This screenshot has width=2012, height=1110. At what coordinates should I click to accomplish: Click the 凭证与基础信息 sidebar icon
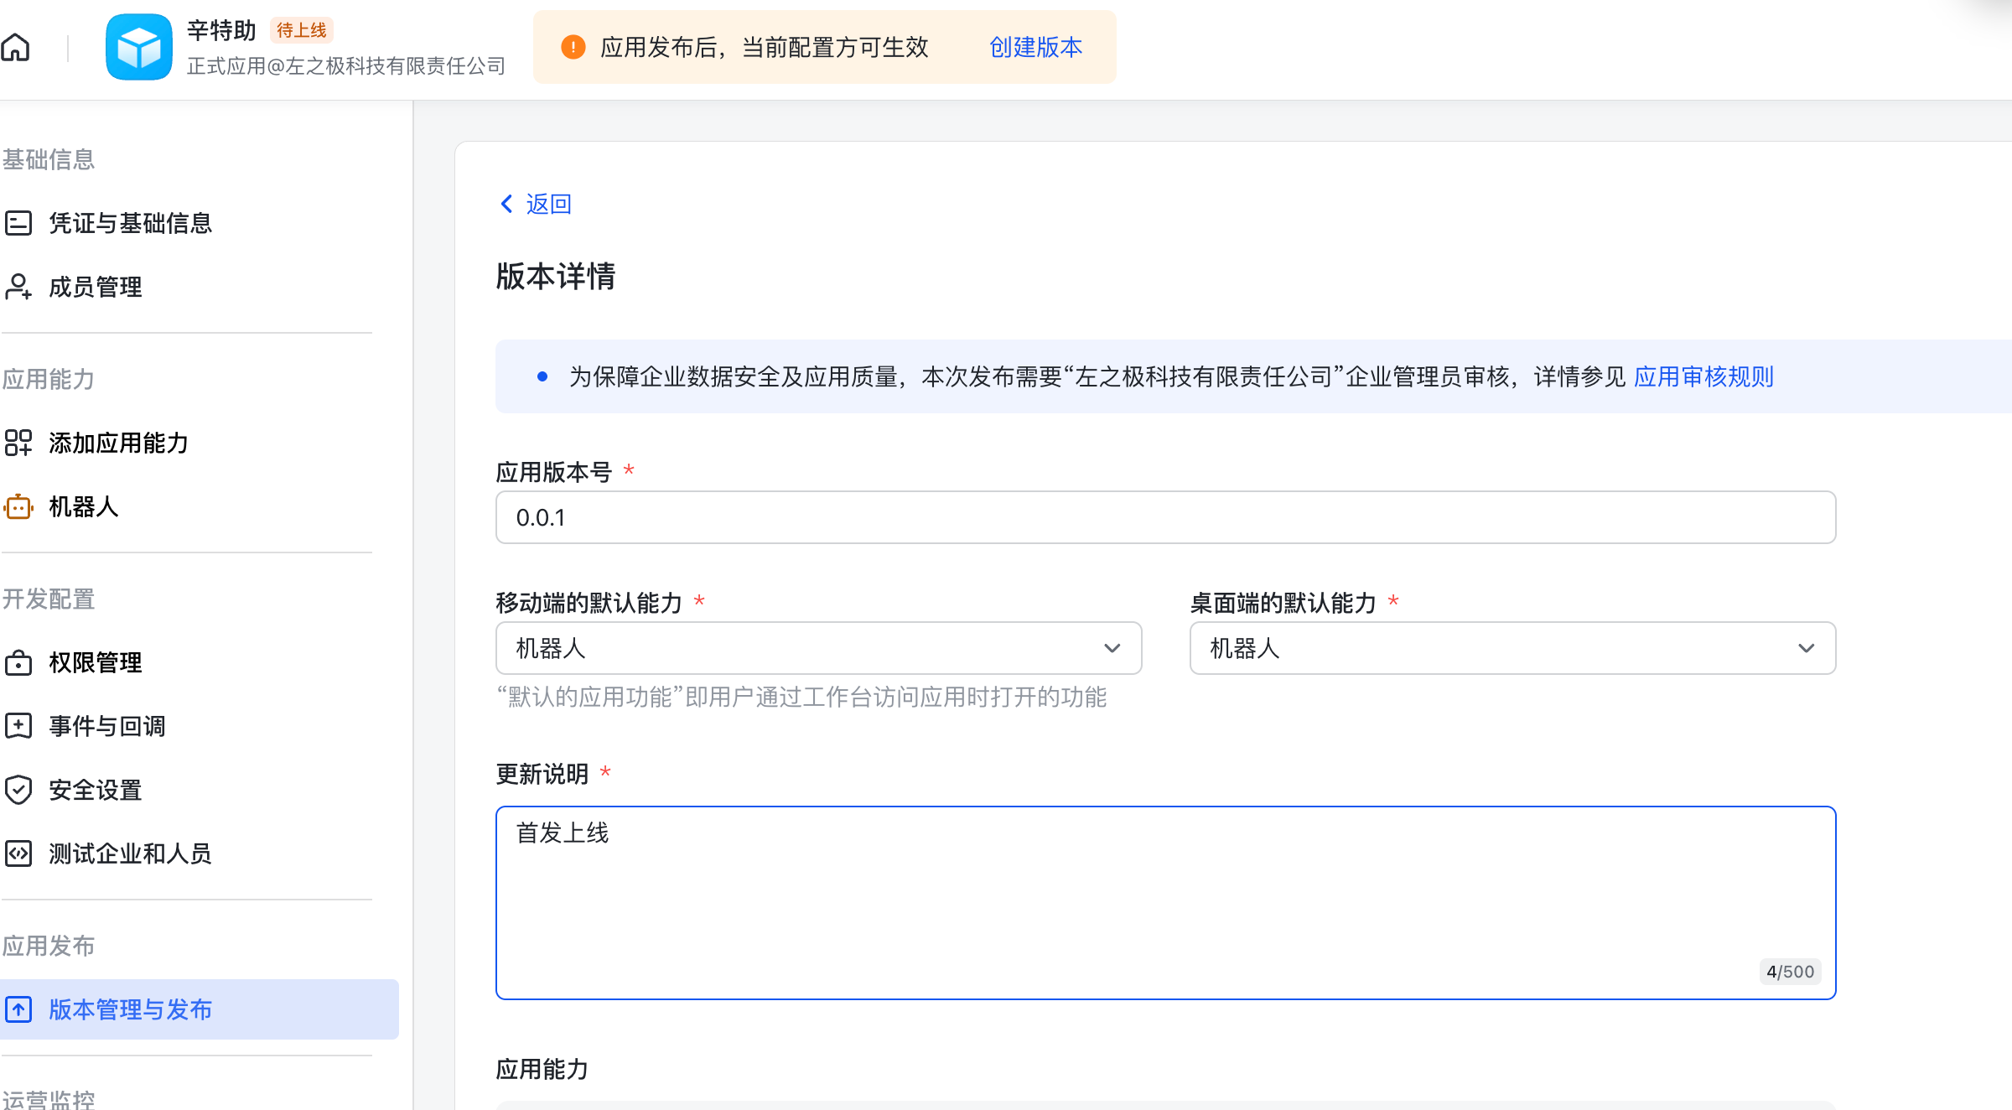[18, 223]
